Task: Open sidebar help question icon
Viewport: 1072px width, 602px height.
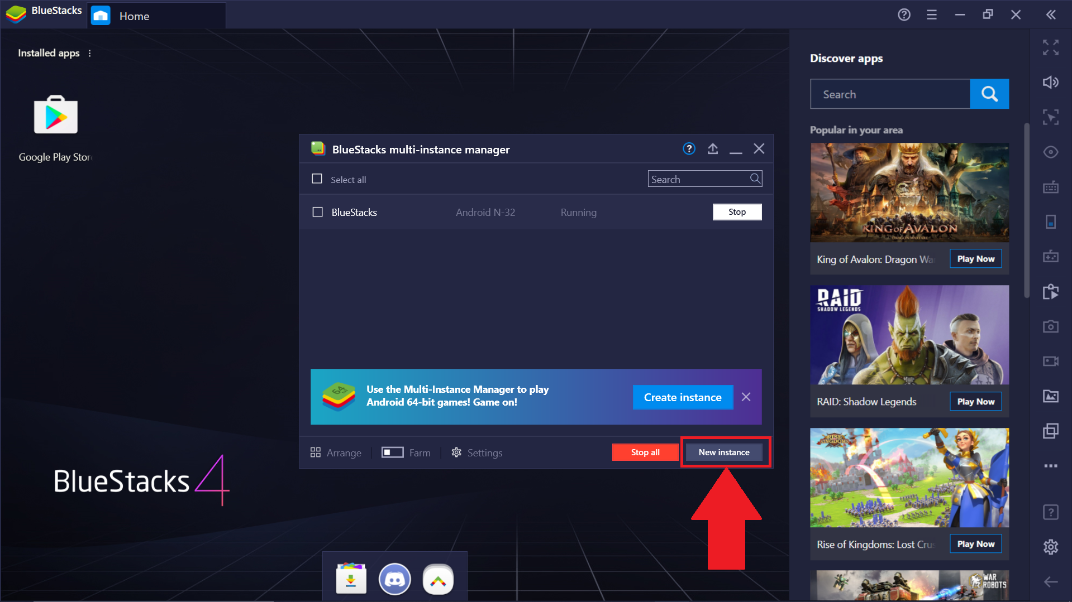Action: click(1051, 512)
